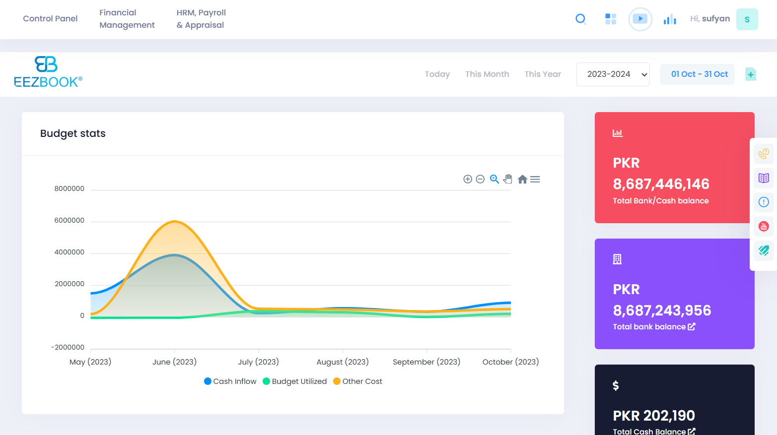The height and width of the screenshot is (435, 777).
Task: Select the This Year filter
Action: [543, 74]
